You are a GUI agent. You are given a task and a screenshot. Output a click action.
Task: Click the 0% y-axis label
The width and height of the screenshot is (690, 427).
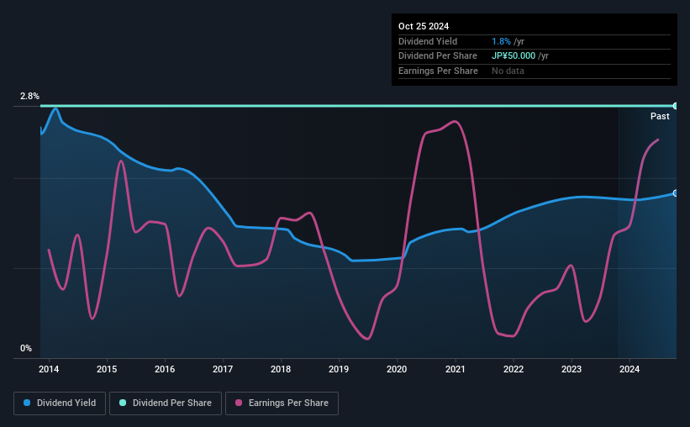click(26, 348)
